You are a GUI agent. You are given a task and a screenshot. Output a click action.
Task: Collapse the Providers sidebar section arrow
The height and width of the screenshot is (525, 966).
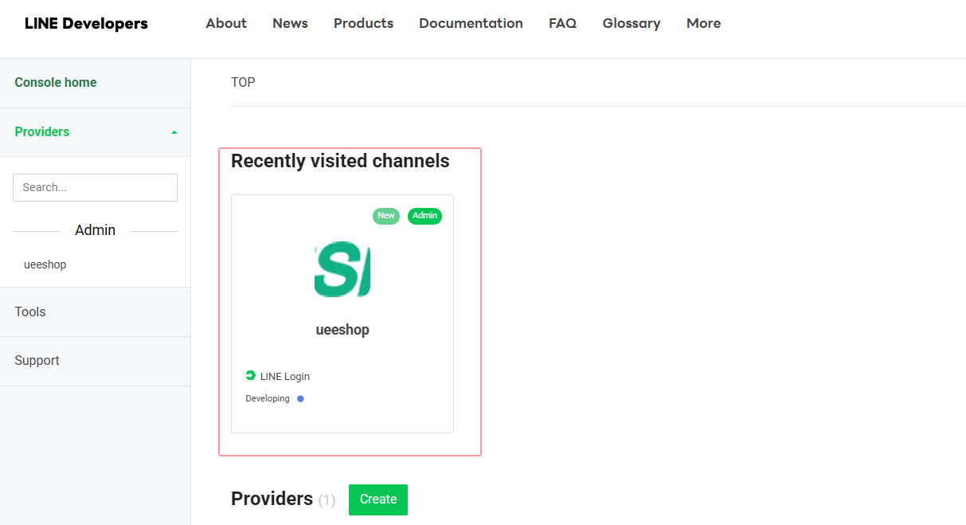pos(174,132)
